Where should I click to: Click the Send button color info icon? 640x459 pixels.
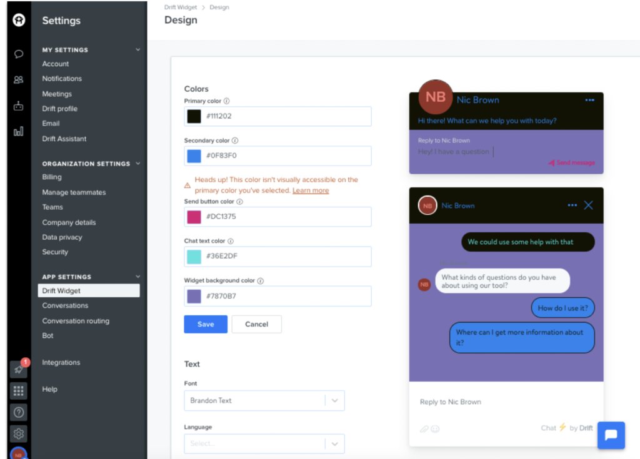tap(239, 202)
